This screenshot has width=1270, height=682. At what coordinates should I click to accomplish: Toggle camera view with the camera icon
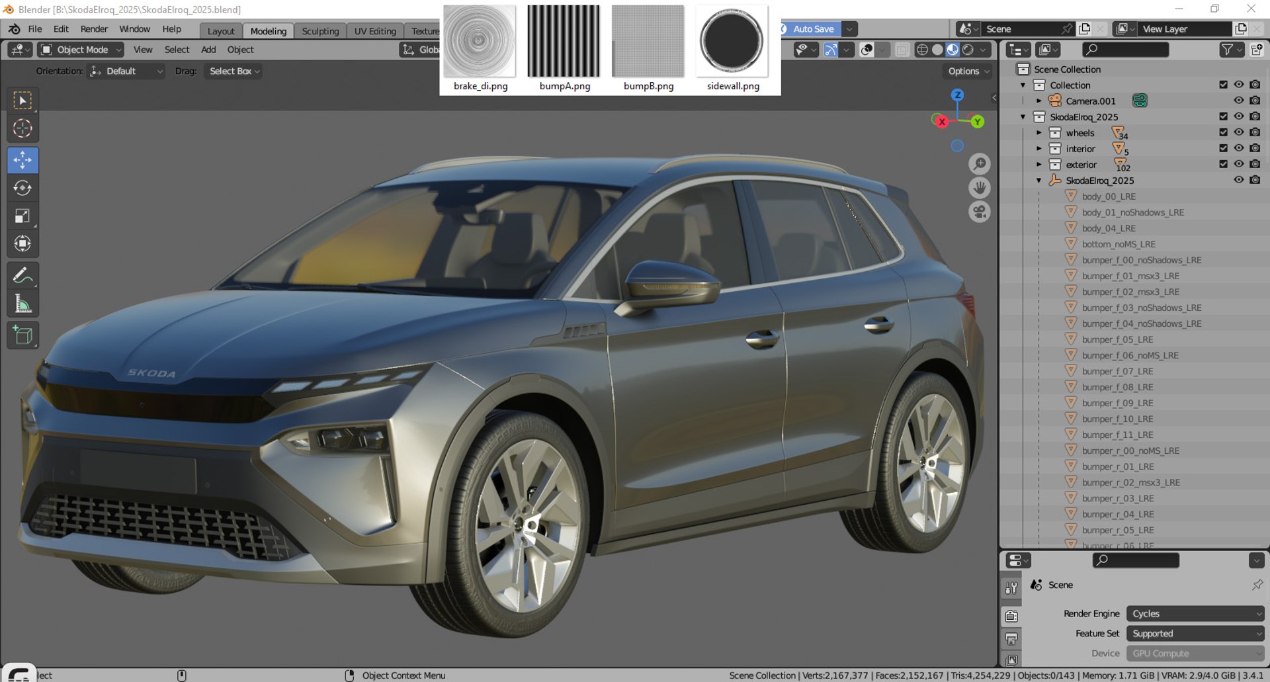(x=980, y=212)
